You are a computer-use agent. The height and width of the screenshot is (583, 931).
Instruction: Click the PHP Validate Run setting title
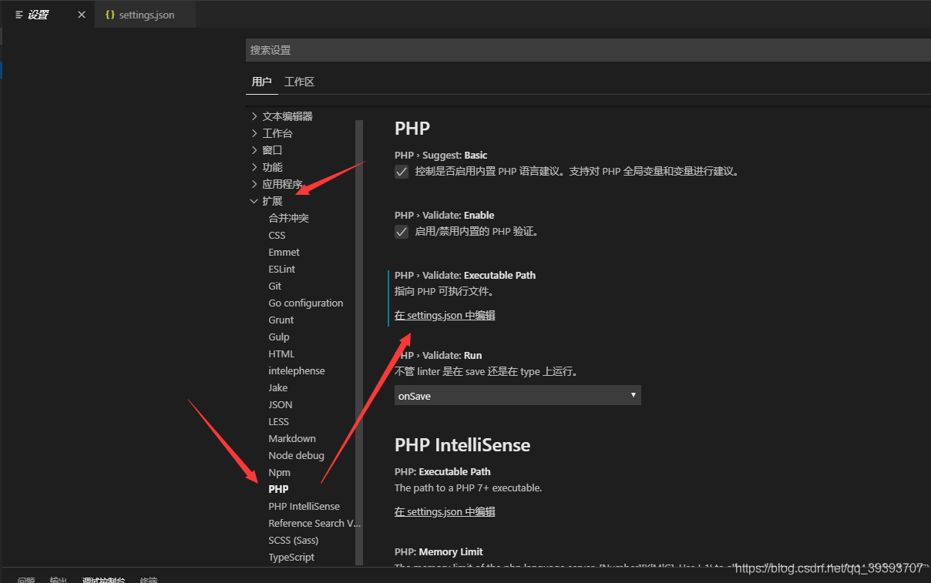439,355
